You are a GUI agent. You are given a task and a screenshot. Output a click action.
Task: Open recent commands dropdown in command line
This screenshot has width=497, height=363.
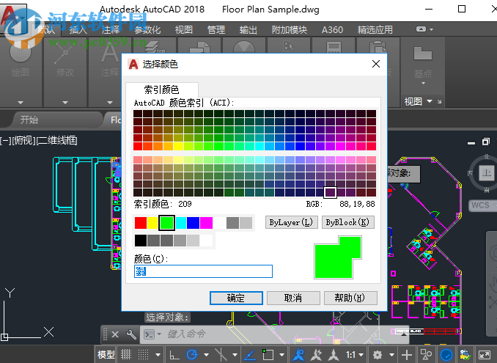click(159, 334)
